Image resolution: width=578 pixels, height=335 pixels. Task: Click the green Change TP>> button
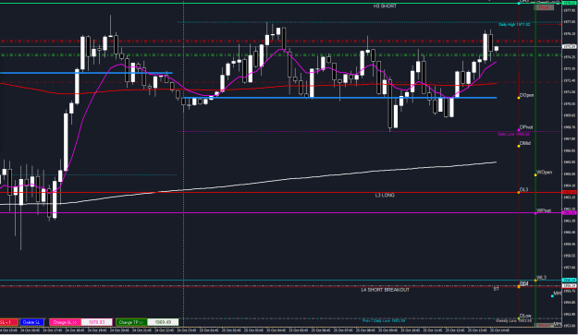tap(131, 322)
